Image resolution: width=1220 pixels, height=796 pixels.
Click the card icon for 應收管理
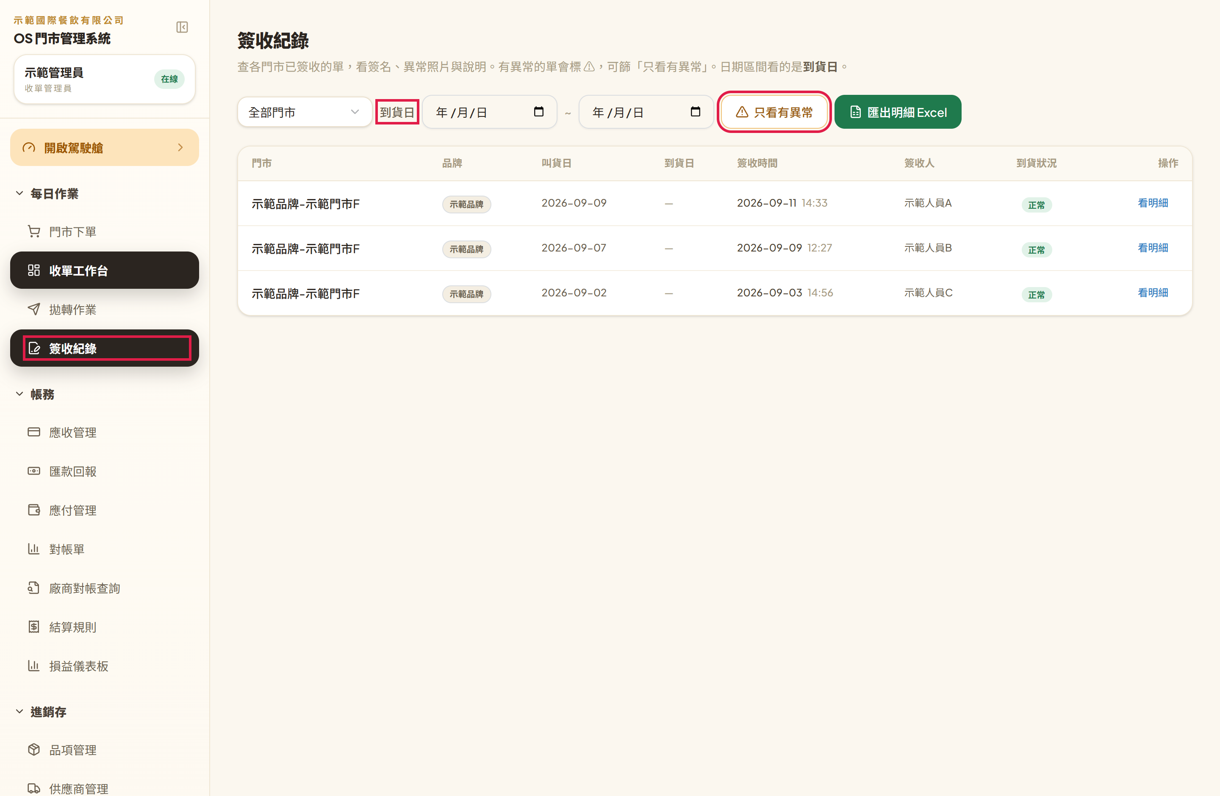(34, 432)
